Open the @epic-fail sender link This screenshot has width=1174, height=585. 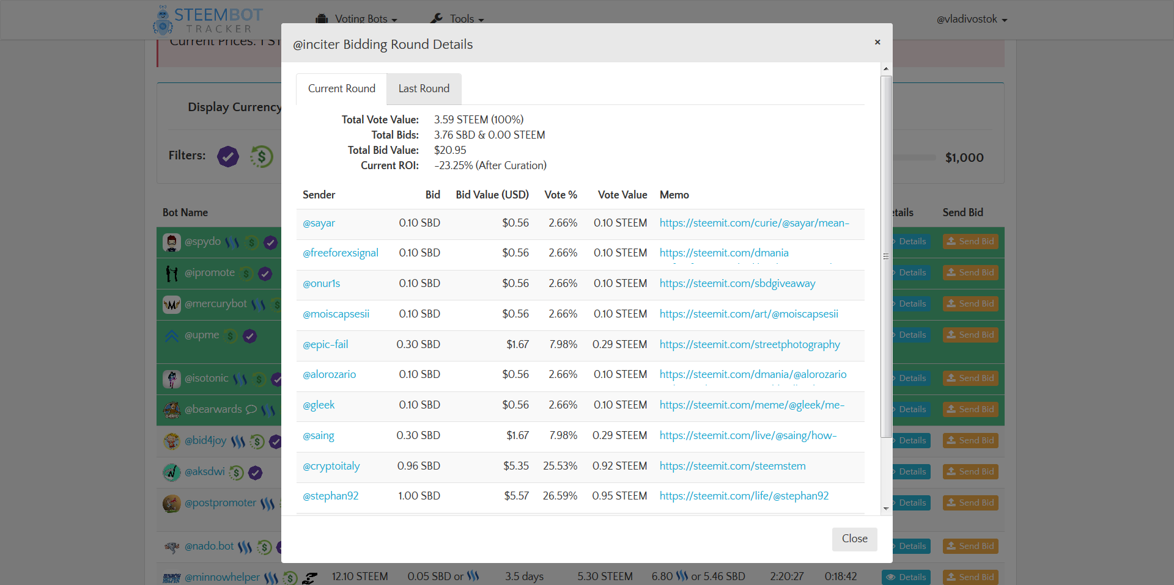point(325,345)
